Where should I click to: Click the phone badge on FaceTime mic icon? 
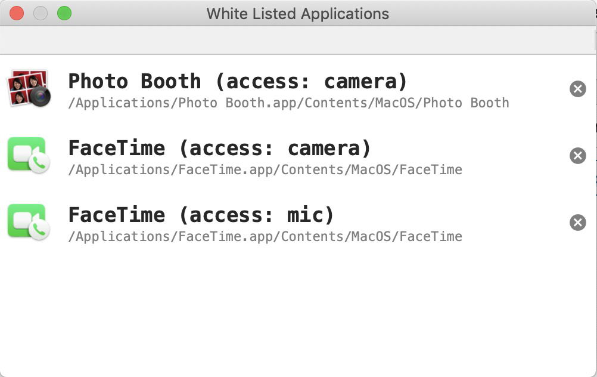tap(39, 230)
